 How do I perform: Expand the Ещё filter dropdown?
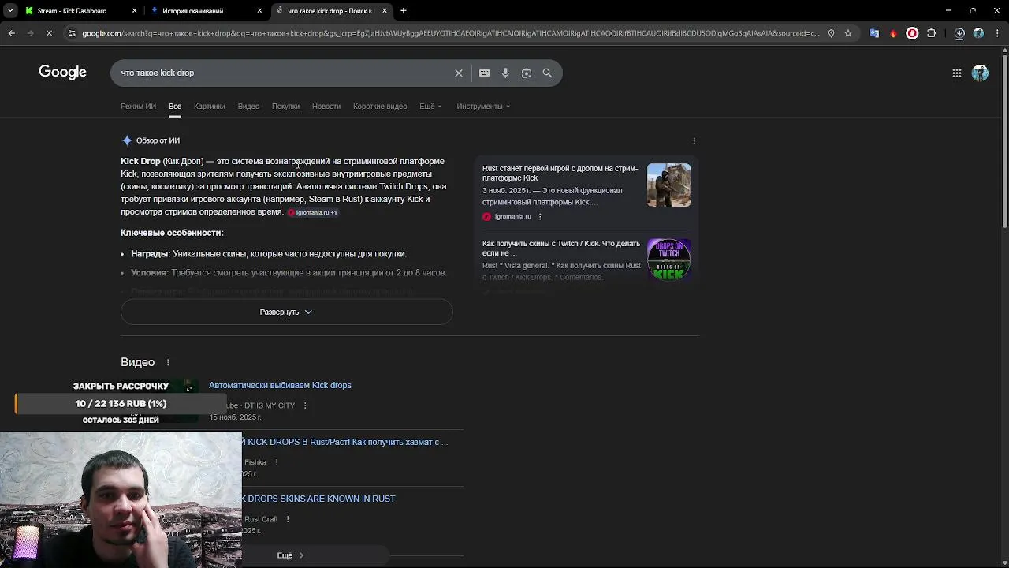pyautogui.click(x=430, y=106)
